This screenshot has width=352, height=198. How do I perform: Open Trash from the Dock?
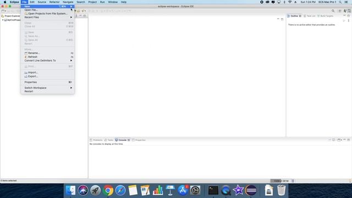(x=281, y=190)
